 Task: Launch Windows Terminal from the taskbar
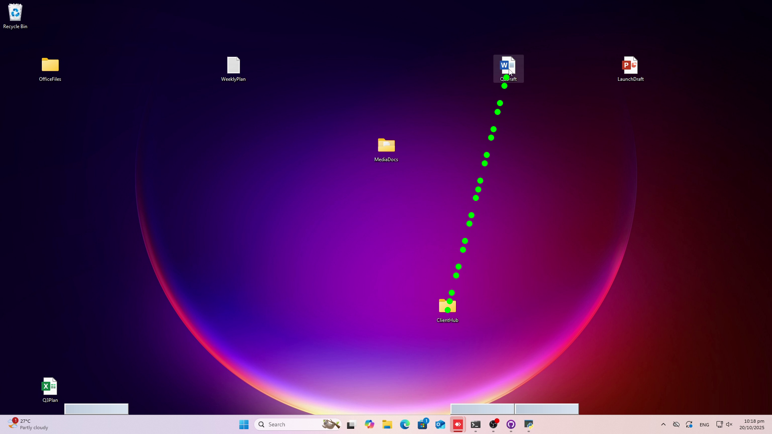(476, 424)
